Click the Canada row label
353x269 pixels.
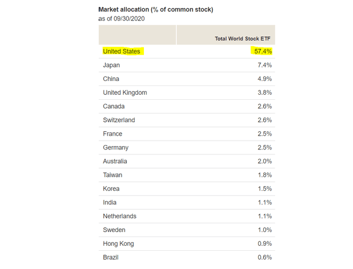click(x=114, y=106)
